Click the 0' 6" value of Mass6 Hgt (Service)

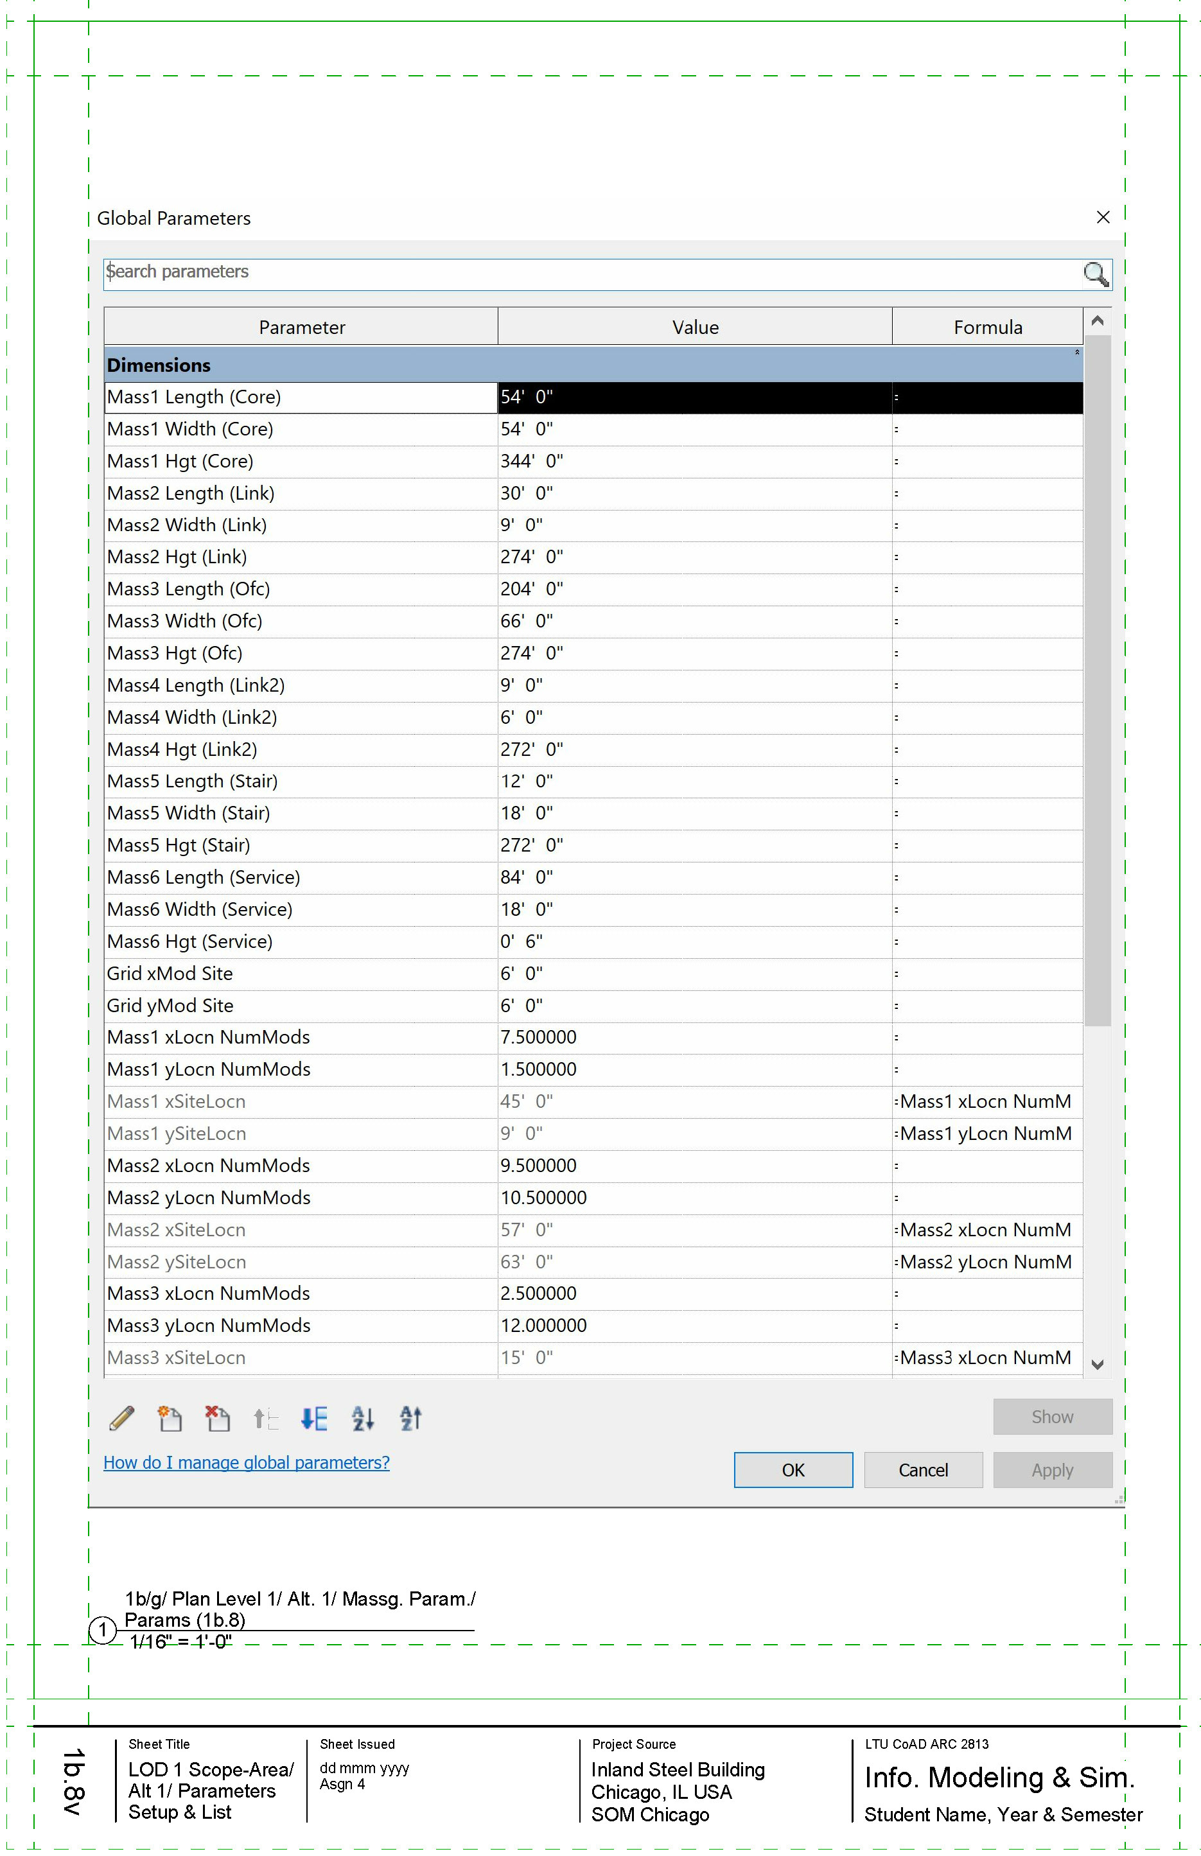click(695, 941)
